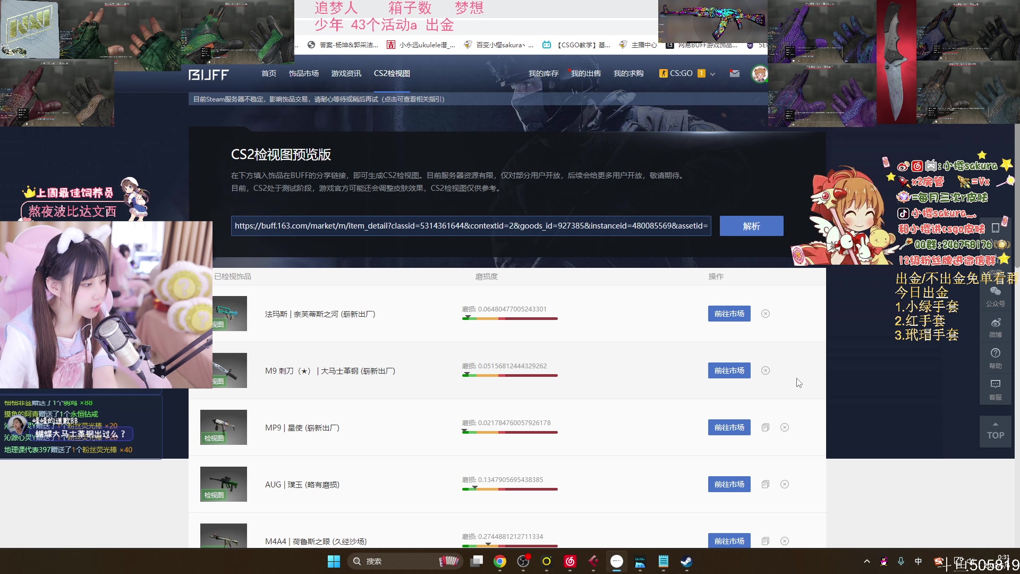Screen dimensions: 1020x574
Task: Open 我的求购 page
Action: click(628, 73)
